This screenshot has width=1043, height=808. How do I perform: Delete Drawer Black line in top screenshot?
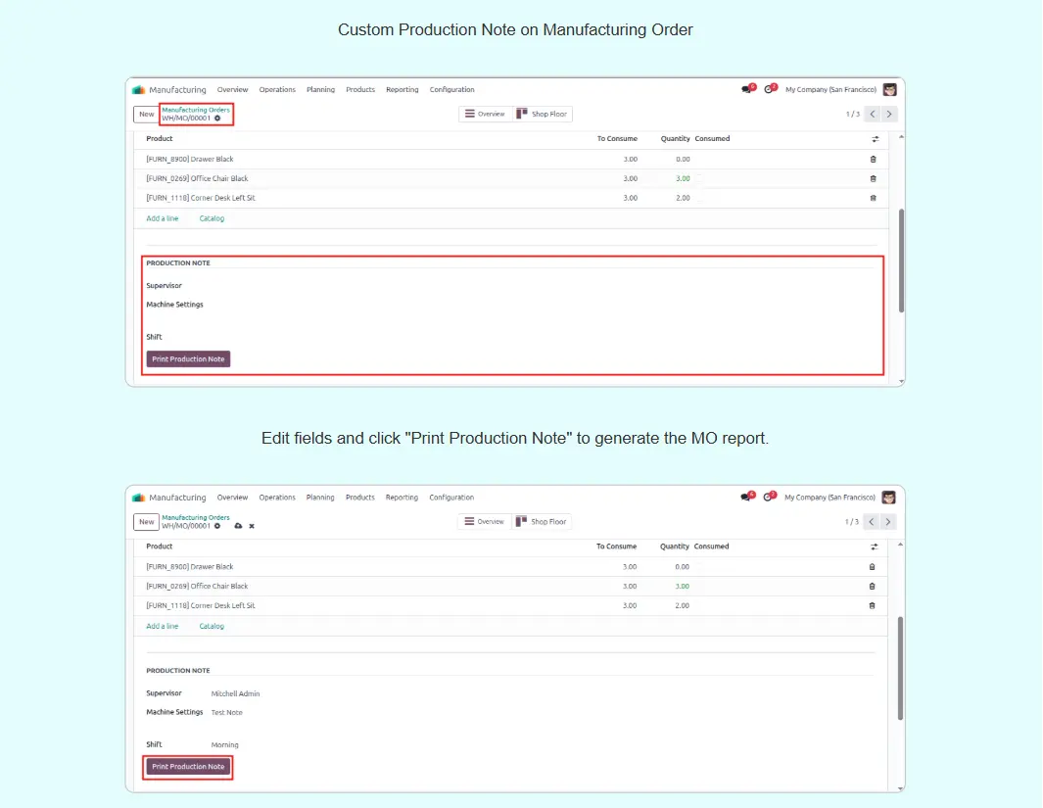(x=873, y=159)
